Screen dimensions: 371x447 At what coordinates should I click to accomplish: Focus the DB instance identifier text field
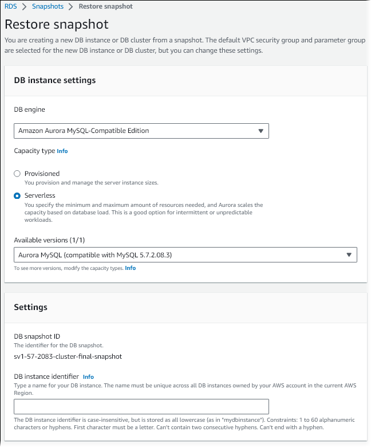[141, 406]
